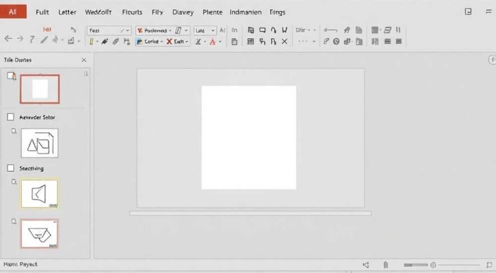Open the Indmanien menu
The image size is (496, 273).
click(x=246, y=12)
